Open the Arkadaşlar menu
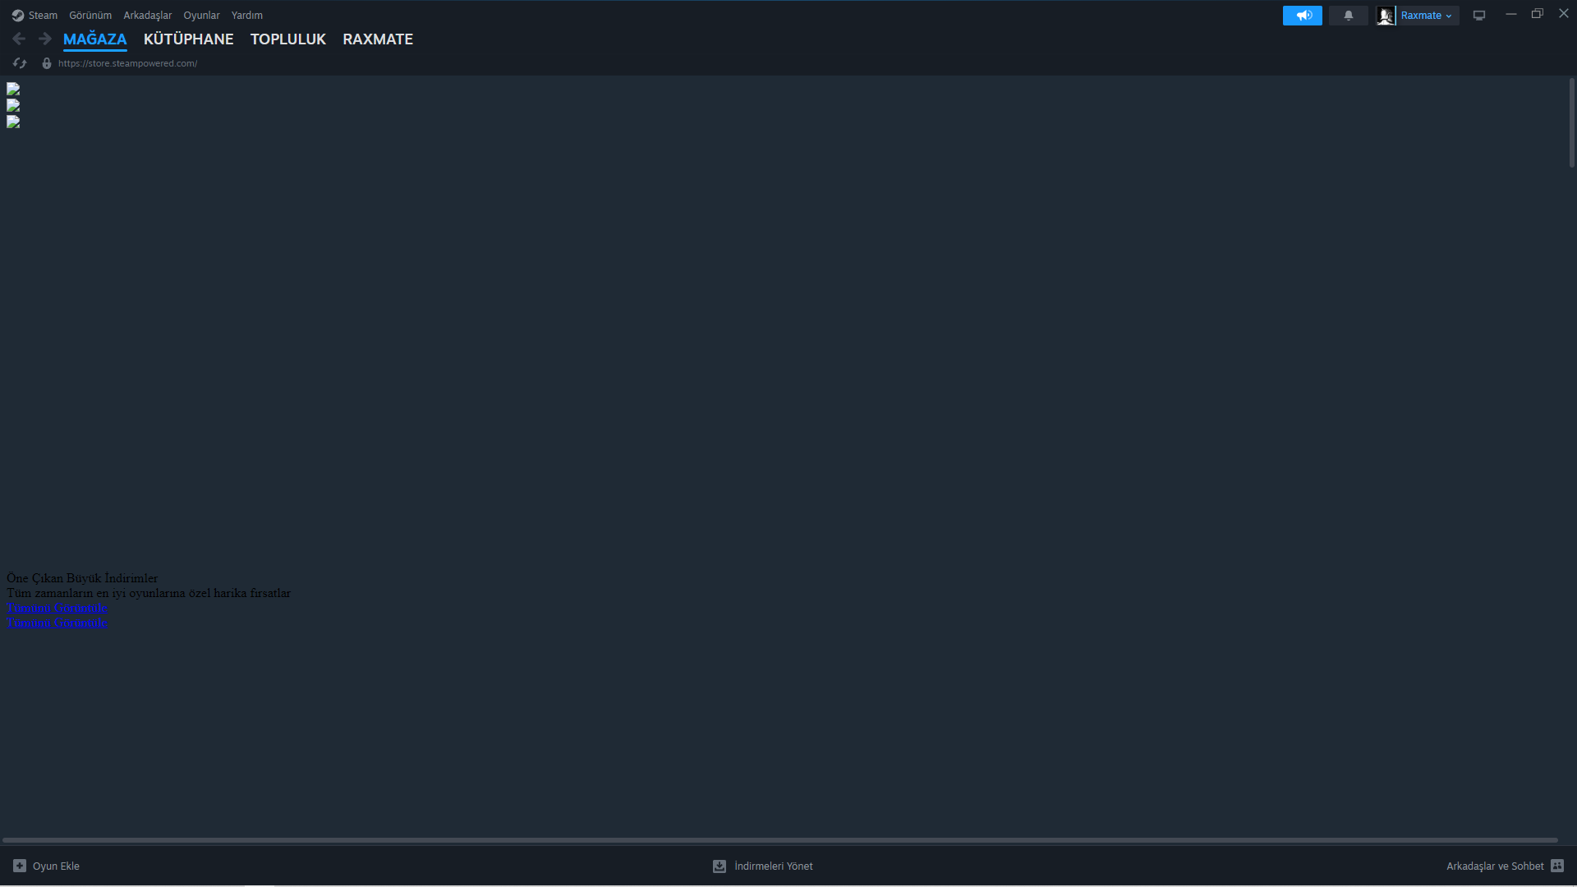Image resolution: width=1577 pixels, height=887 pixels. (x=148, y=16)
